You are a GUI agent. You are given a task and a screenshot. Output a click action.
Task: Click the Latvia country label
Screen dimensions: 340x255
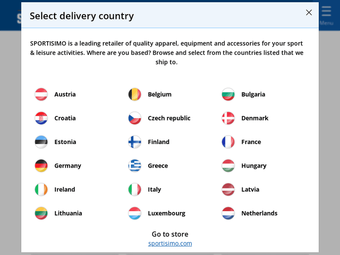pyautogui.click(x=250, y=189)
